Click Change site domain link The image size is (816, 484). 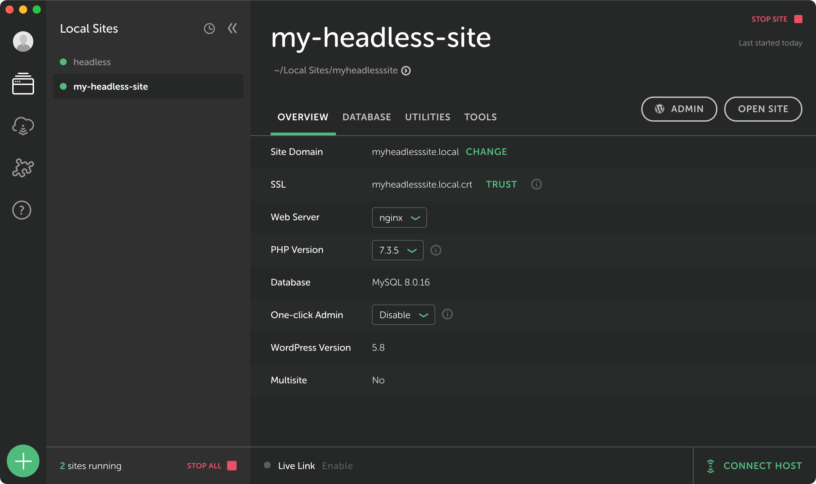point(486,152)
